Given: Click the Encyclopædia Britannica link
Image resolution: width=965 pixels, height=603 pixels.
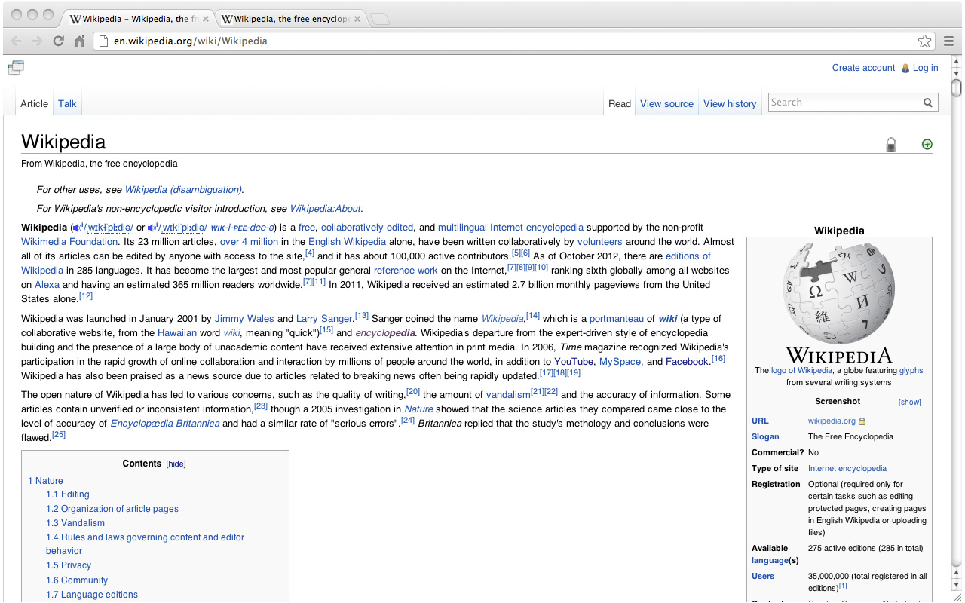Looking at the screenshot, I should 165,424.
